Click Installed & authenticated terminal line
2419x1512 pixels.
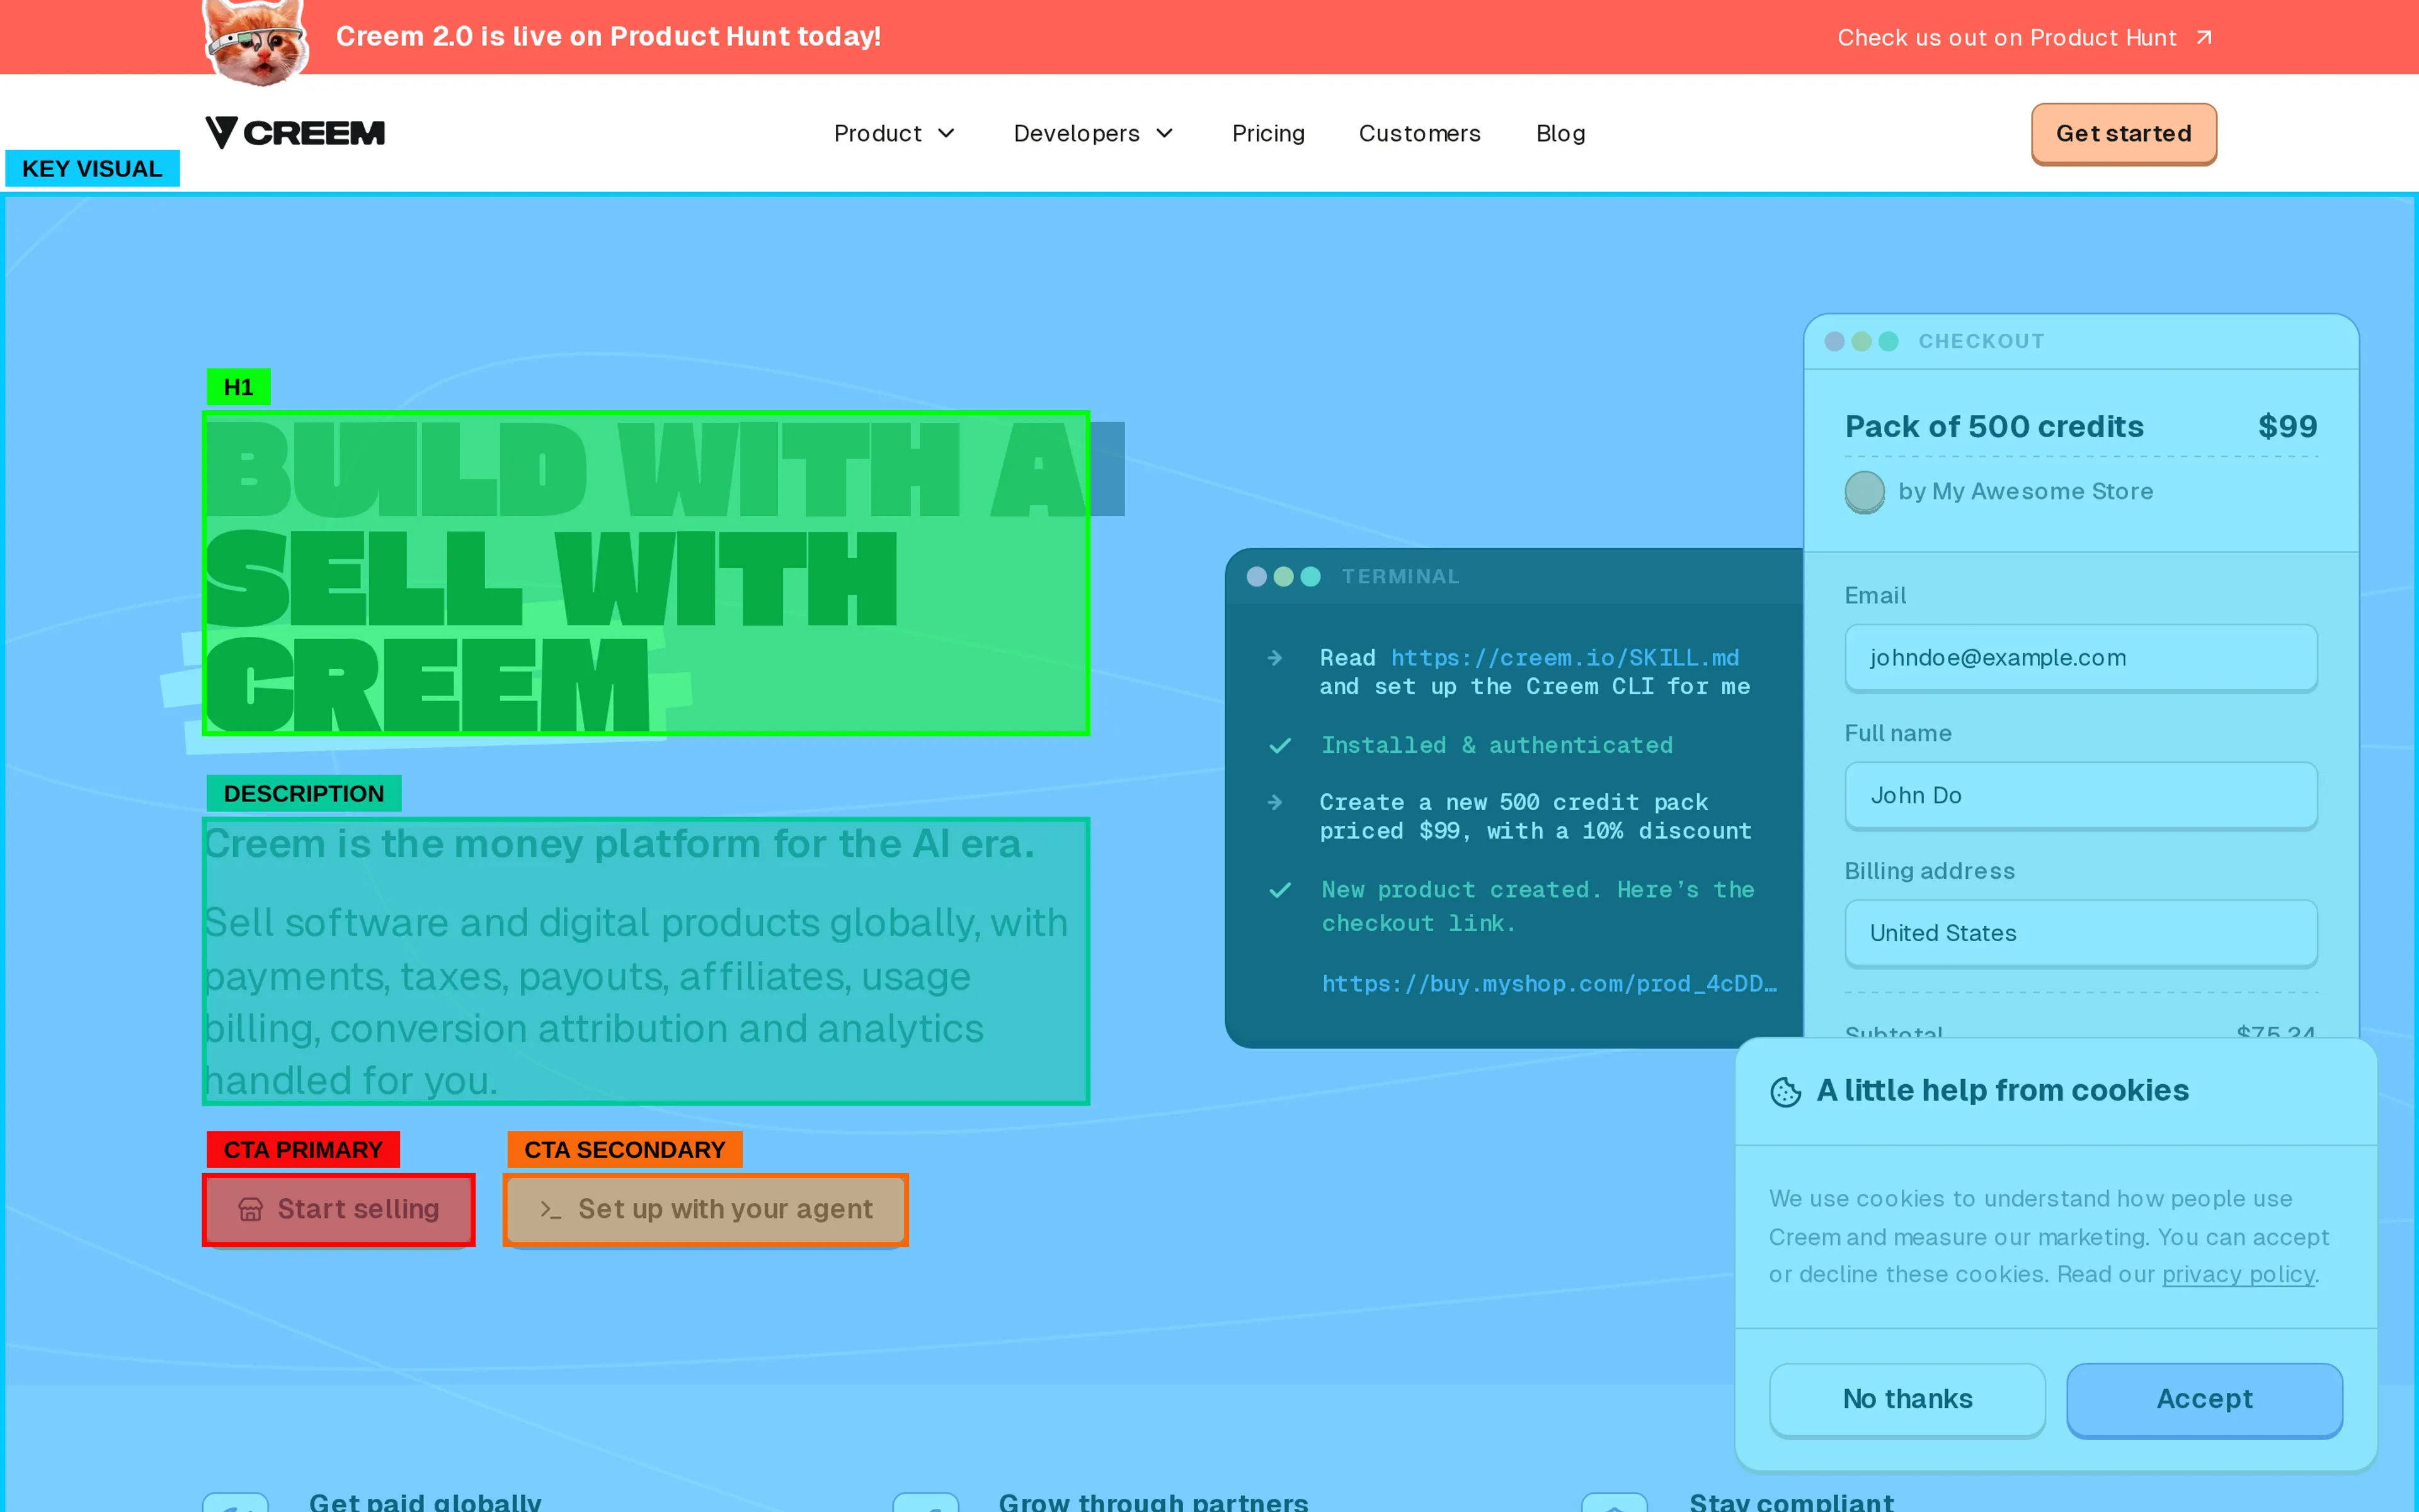tap(1497, 746)
